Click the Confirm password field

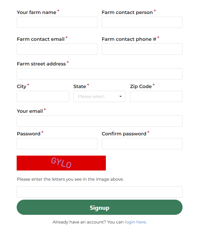pyautogui.click(x=142, y=144)
